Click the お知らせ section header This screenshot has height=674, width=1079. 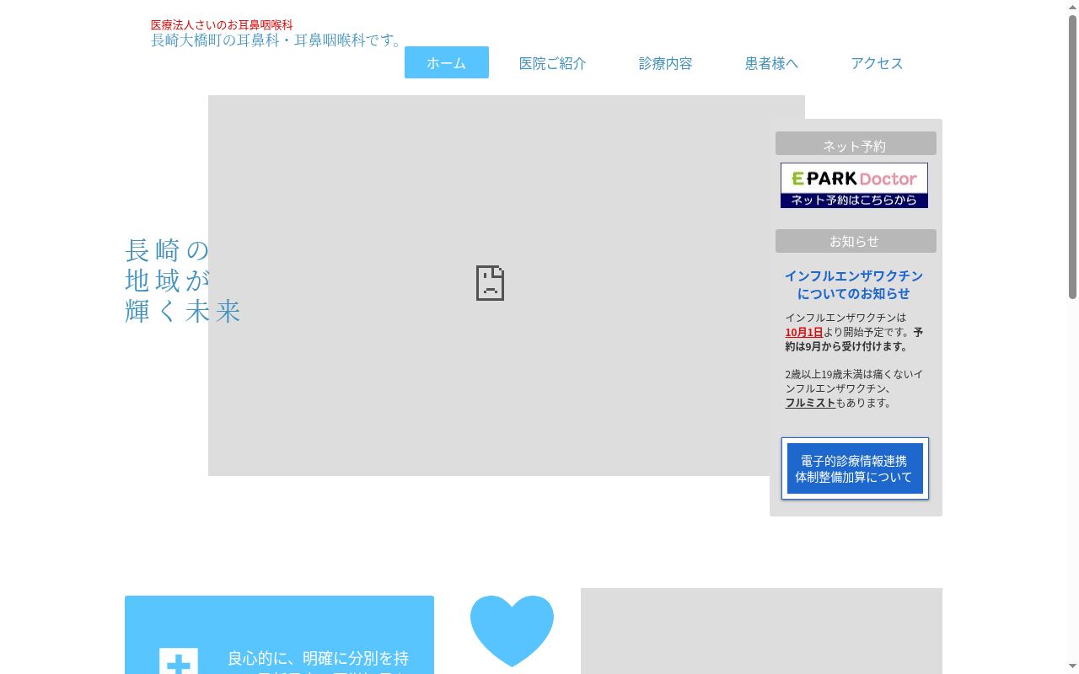click(856, 241)
